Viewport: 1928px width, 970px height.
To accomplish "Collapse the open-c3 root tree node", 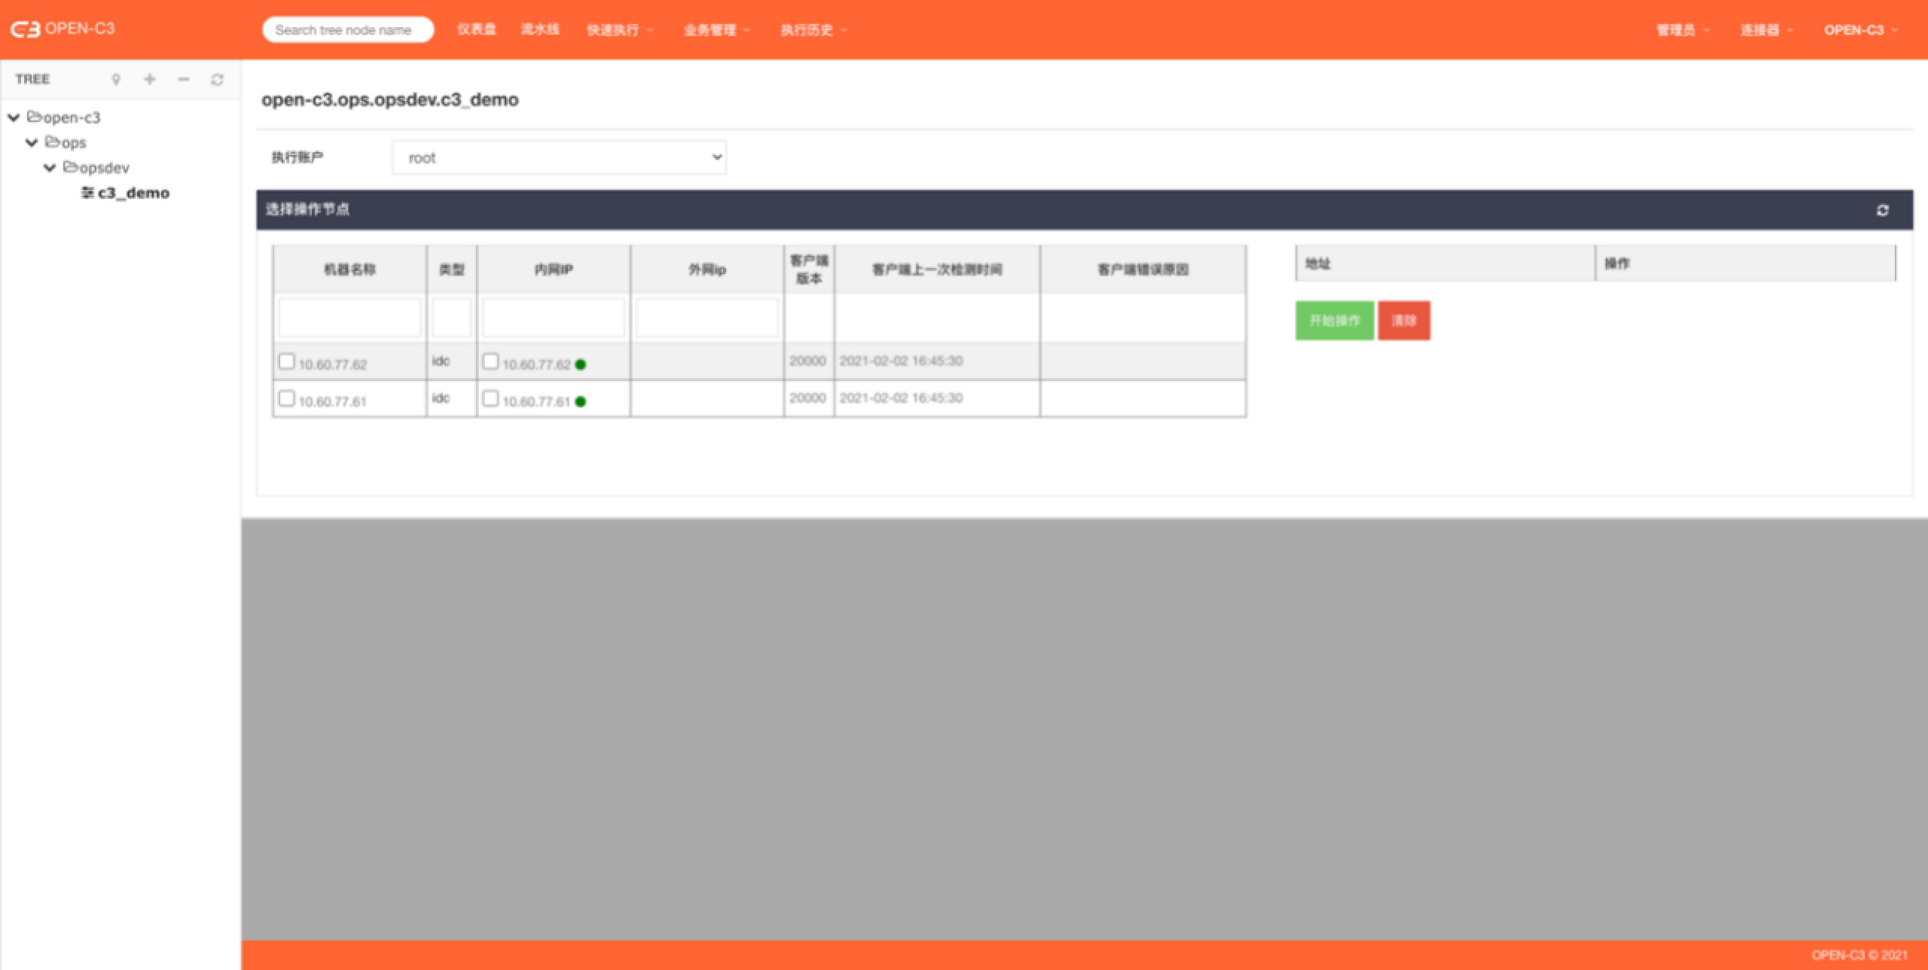I will coord(14,117).
